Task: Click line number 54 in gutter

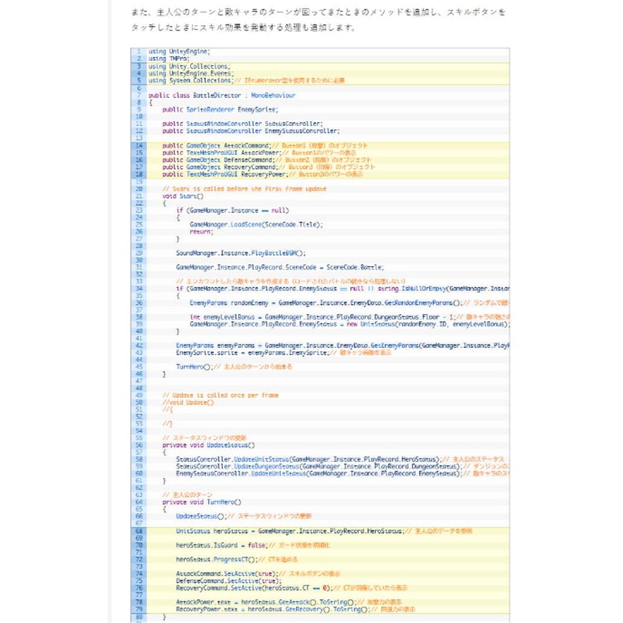Action: click(x=139, y=431)
